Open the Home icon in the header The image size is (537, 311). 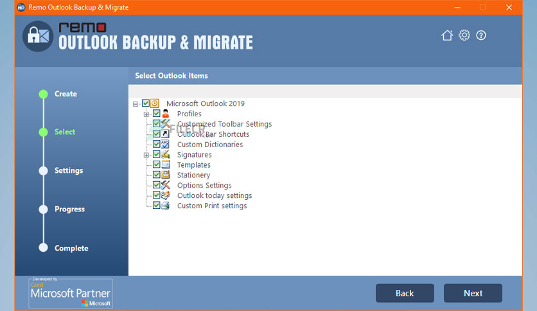coord(447,35)
